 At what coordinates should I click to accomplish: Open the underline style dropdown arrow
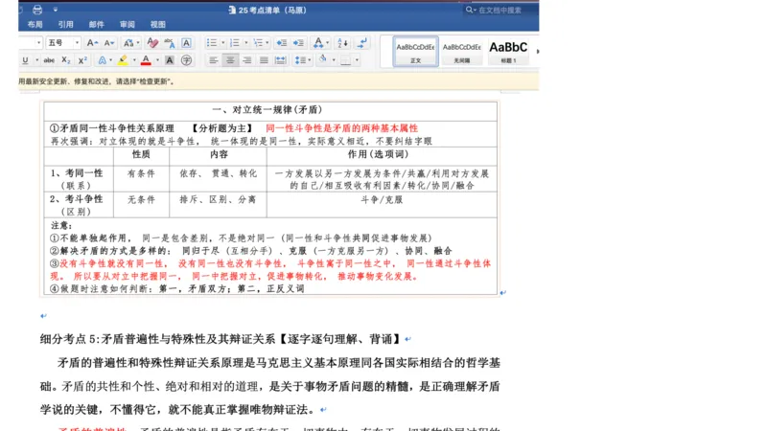36,60
